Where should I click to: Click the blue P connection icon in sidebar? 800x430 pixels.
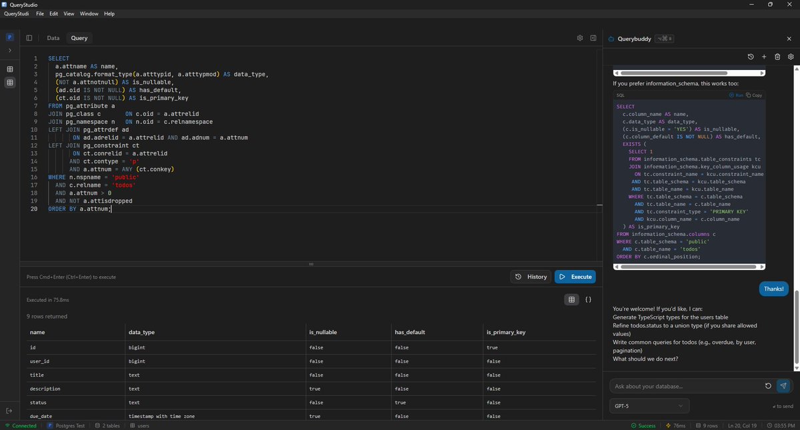(9, 38)
